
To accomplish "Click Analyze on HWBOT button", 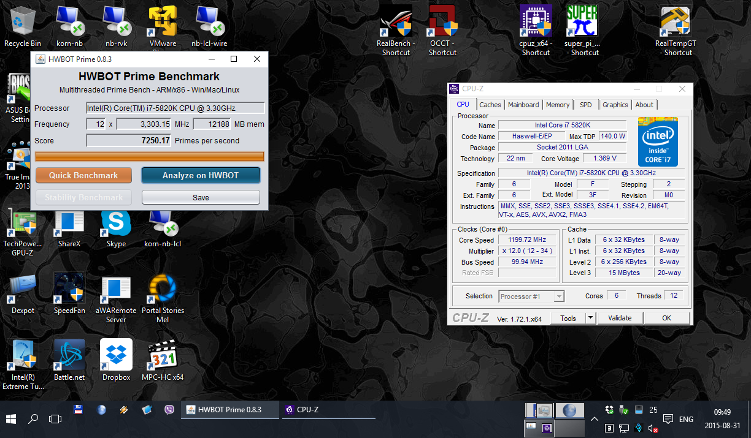I will [x=201, y=175].
